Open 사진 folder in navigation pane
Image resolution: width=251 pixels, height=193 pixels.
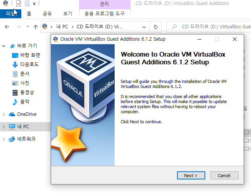25,83
